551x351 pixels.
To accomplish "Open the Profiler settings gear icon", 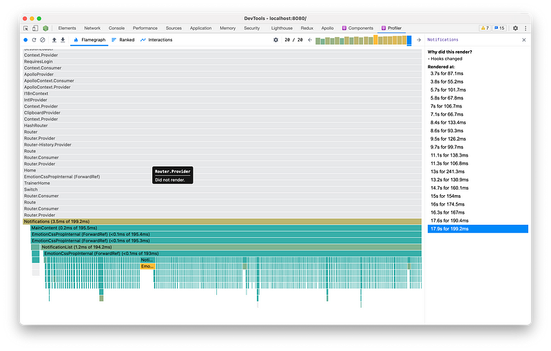I will 276,40.
